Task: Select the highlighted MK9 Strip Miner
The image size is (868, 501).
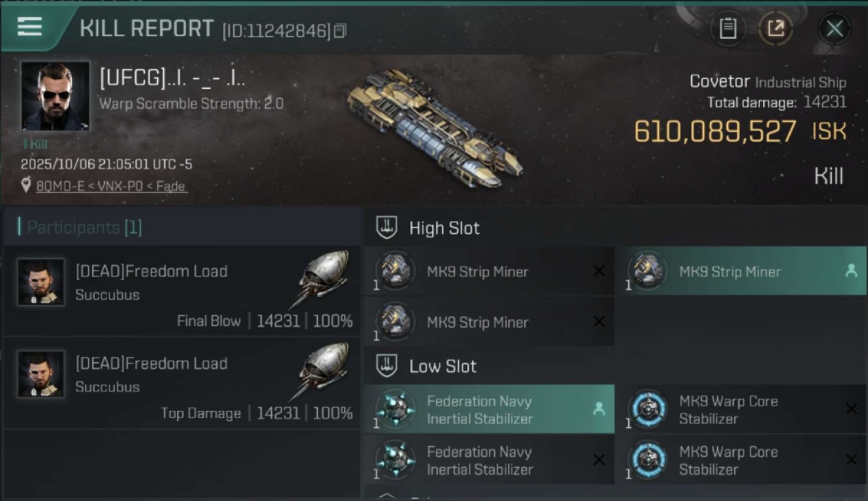Action: tap(740, 272)
